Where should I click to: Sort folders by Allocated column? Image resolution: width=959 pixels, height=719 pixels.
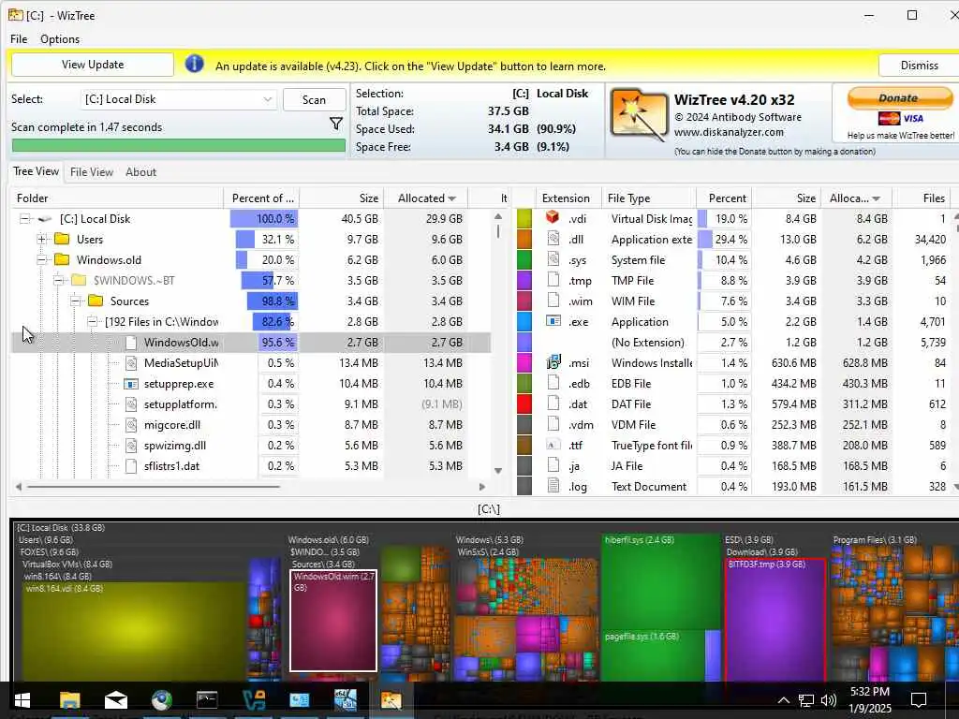426,198
